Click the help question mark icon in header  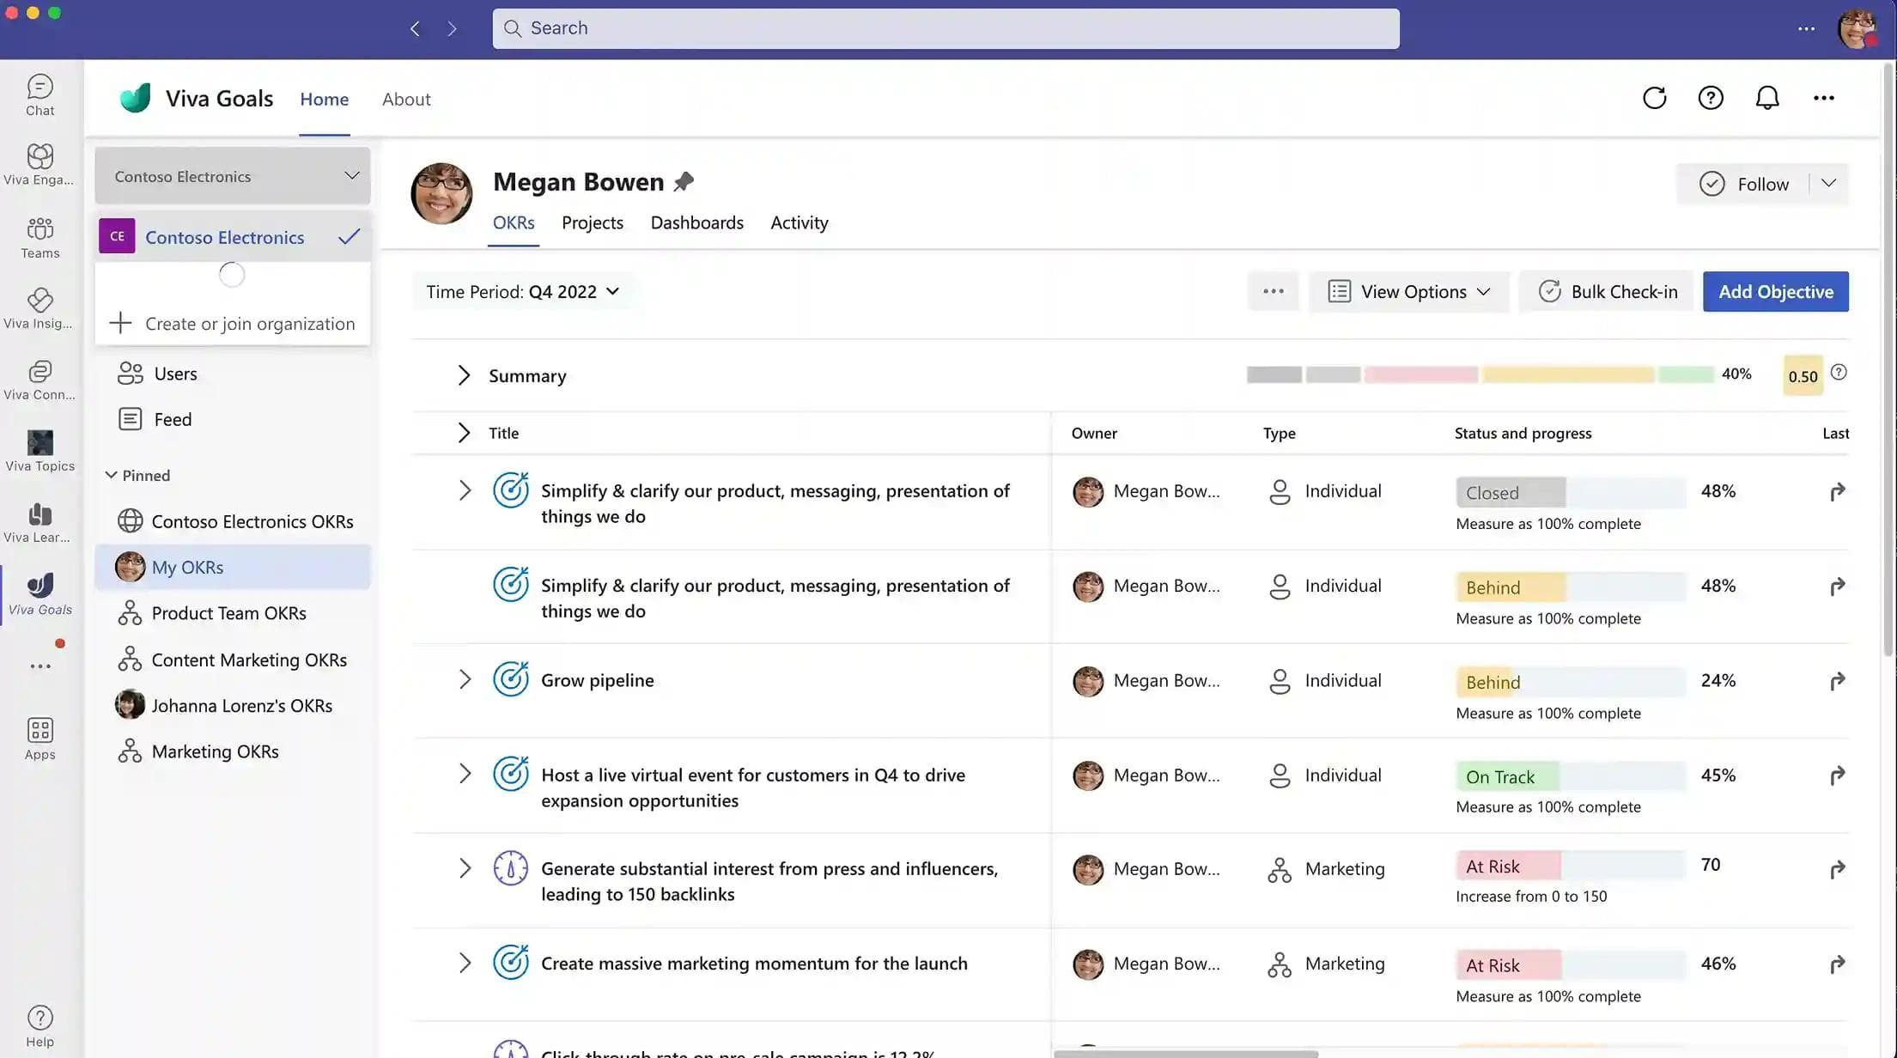pos(1710,98)
